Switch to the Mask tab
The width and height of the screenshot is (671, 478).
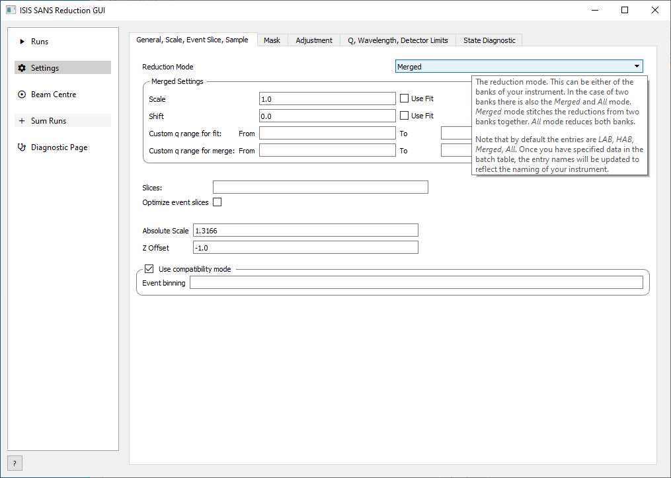coord(272,40)
